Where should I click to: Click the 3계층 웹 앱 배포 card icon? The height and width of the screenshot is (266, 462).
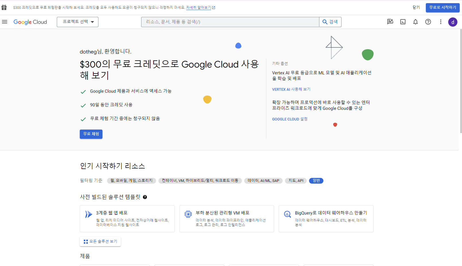point(88,214)
